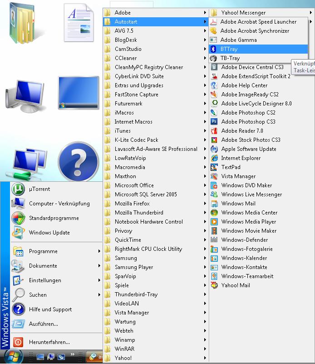Screen dimensions: 315x364
Task: Click the TB-Tray icon in the Autostart submenu
Action: pos(213,58)
